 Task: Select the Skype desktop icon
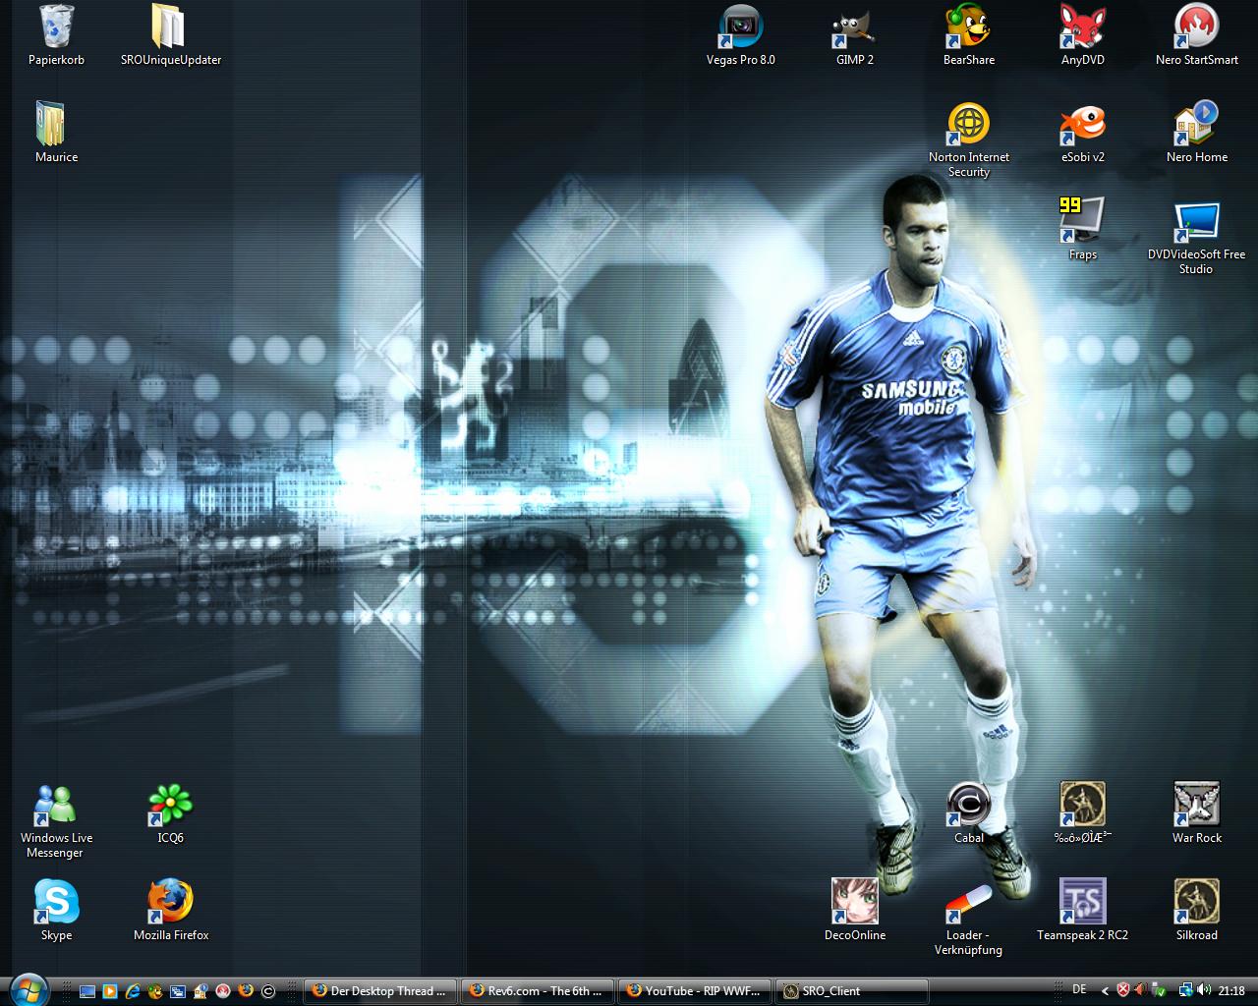(x=56, y=902)
